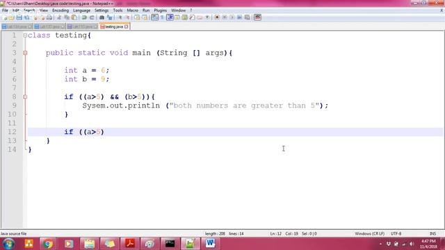Click the Redo toolbar icon

click(92, 17)
